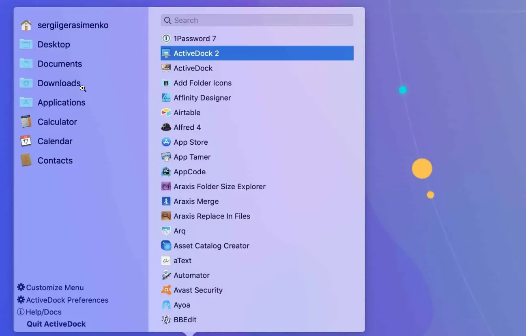Click the Airtable icon
The width and height of the screenshot is (526, 336).
166,113
